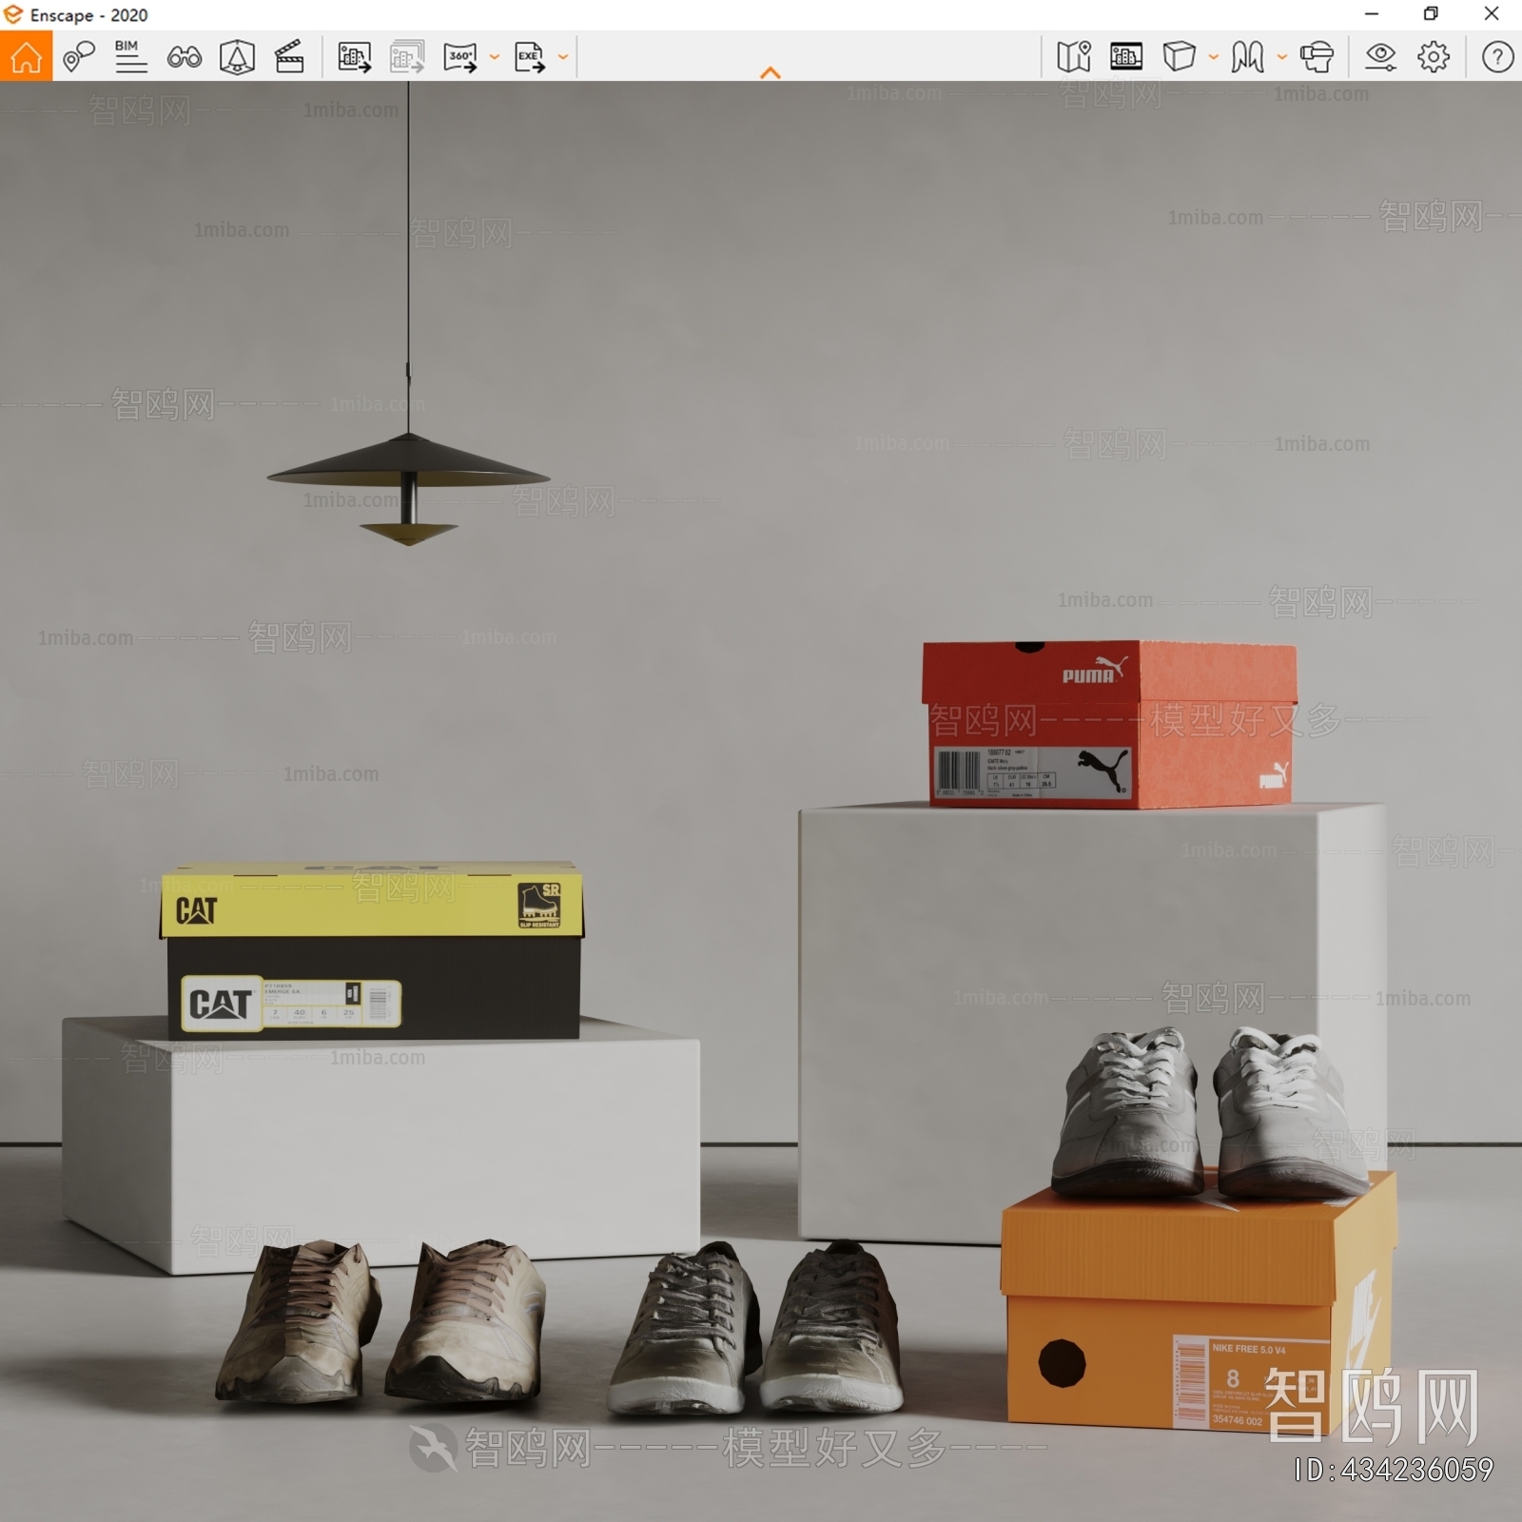Open General Settings gear
1522x1522 pixels.
1434,57
